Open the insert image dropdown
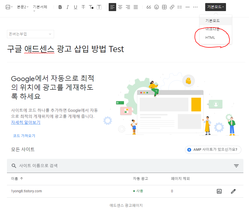 [x=9, y=7]
